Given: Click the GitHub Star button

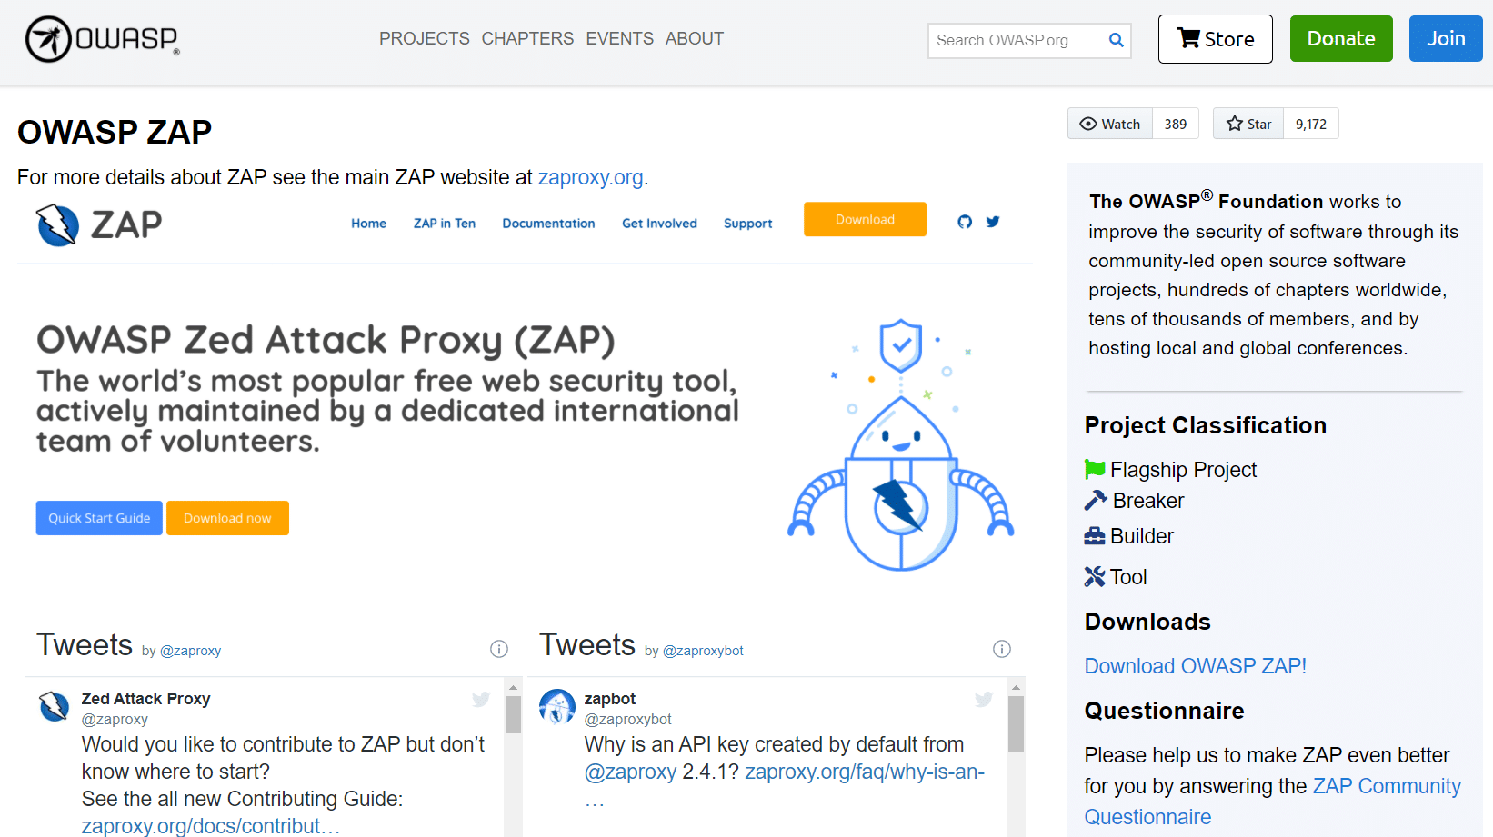Looking at the screenshot, I should [1248, 124].
